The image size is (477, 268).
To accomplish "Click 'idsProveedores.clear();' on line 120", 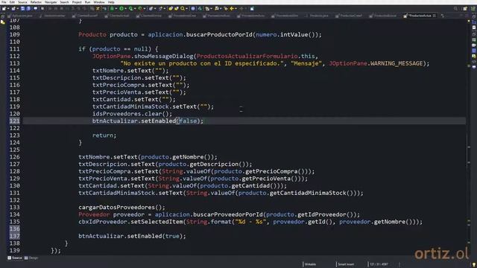I will 133,114.
